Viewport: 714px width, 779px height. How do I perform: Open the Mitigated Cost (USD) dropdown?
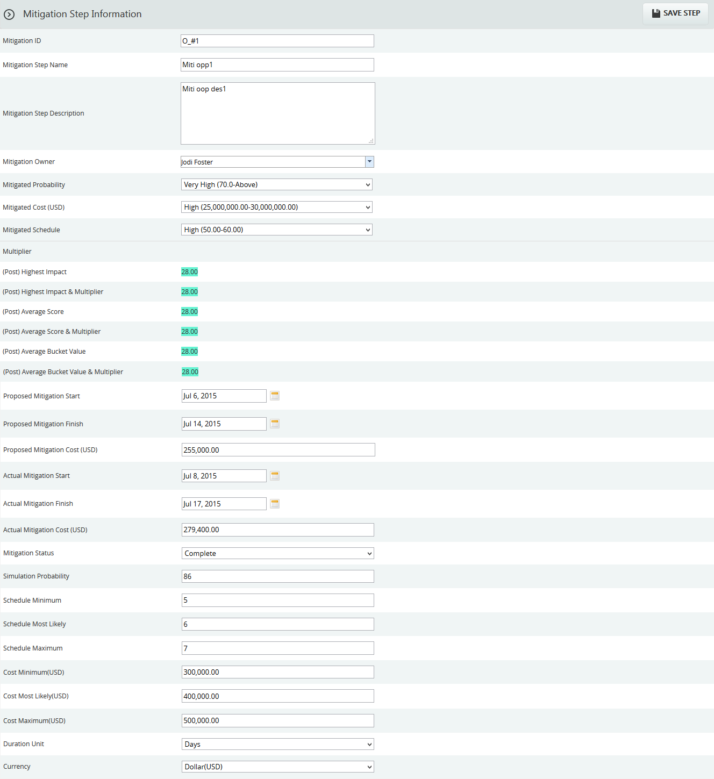tap(276, 207)
